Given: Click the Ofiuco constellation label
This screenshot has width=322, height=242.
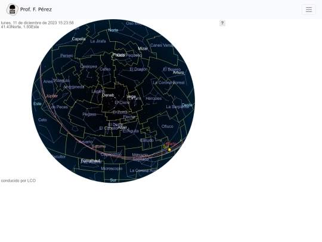Looking at the screenshot, I should pos(168,126).
